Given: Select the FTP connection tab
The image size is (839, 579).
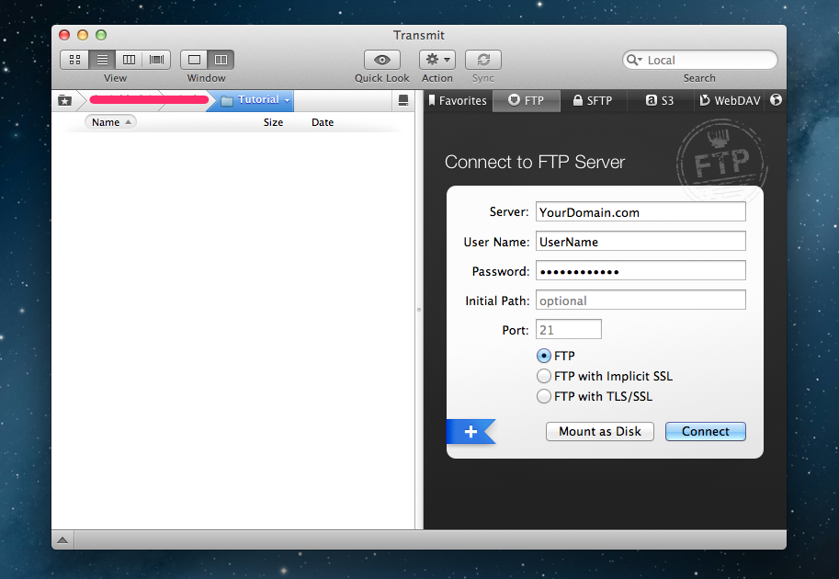Looking at the screenshot, I should (526, 100).
